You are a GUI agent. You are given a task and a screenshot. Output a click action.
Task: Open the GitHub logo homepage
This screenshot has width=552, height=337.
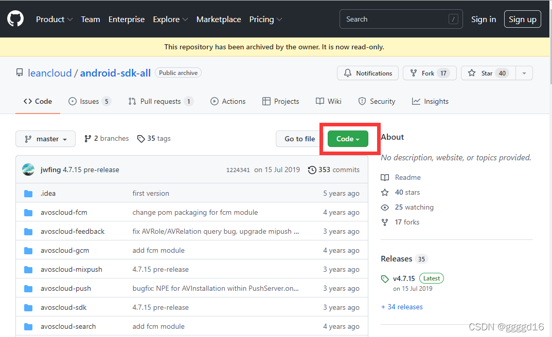pyautogui.click(x=15, y=18)
